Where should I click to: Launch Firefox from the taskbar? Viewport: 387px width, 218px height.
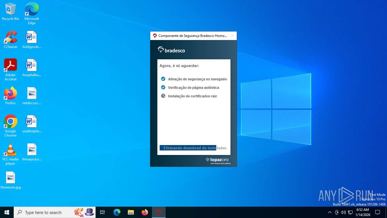pos(145,212)
